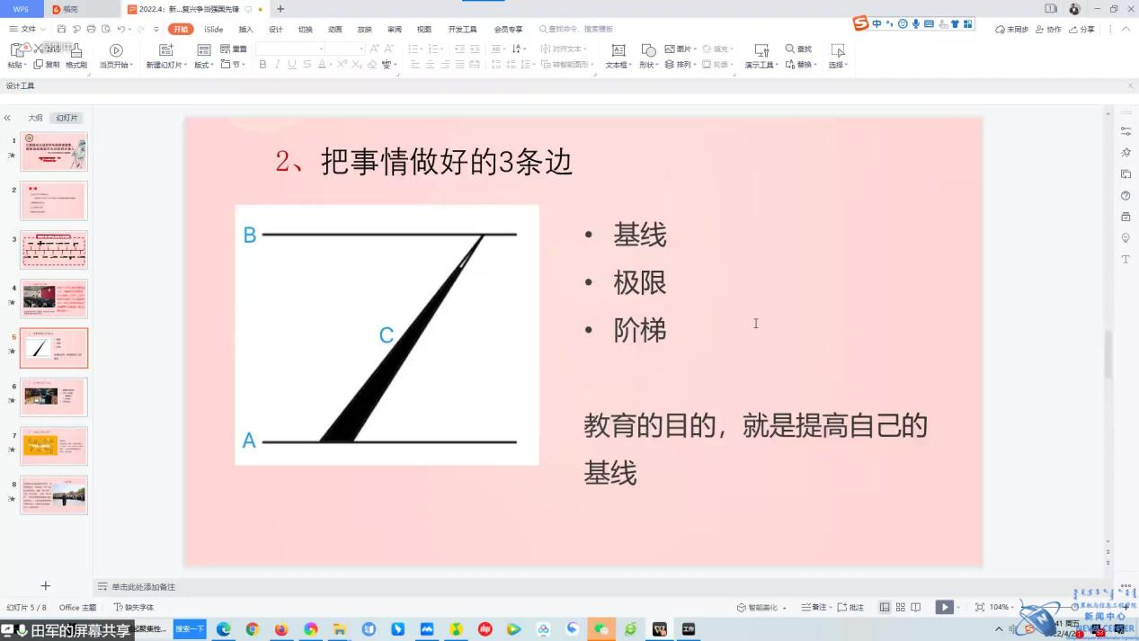Select slide 7 thumbnail in slide panel

[x=54, y=446]
